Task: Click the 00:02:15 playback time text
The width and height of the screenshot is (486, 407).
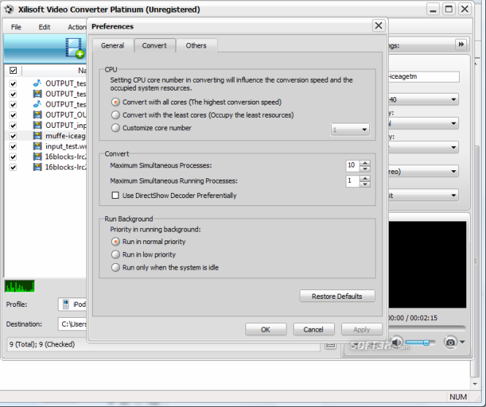Action: (x=423, y=318)
